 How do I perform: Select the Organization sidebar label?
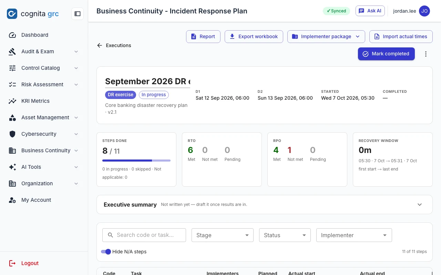tap(37, 184)
